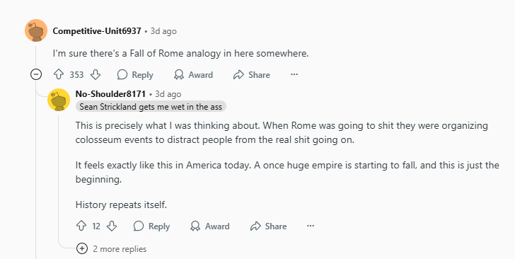Downvote the reply with 12 points

pos(112,226)
